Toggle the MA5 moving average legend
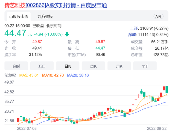 click(x=29, y=75)
